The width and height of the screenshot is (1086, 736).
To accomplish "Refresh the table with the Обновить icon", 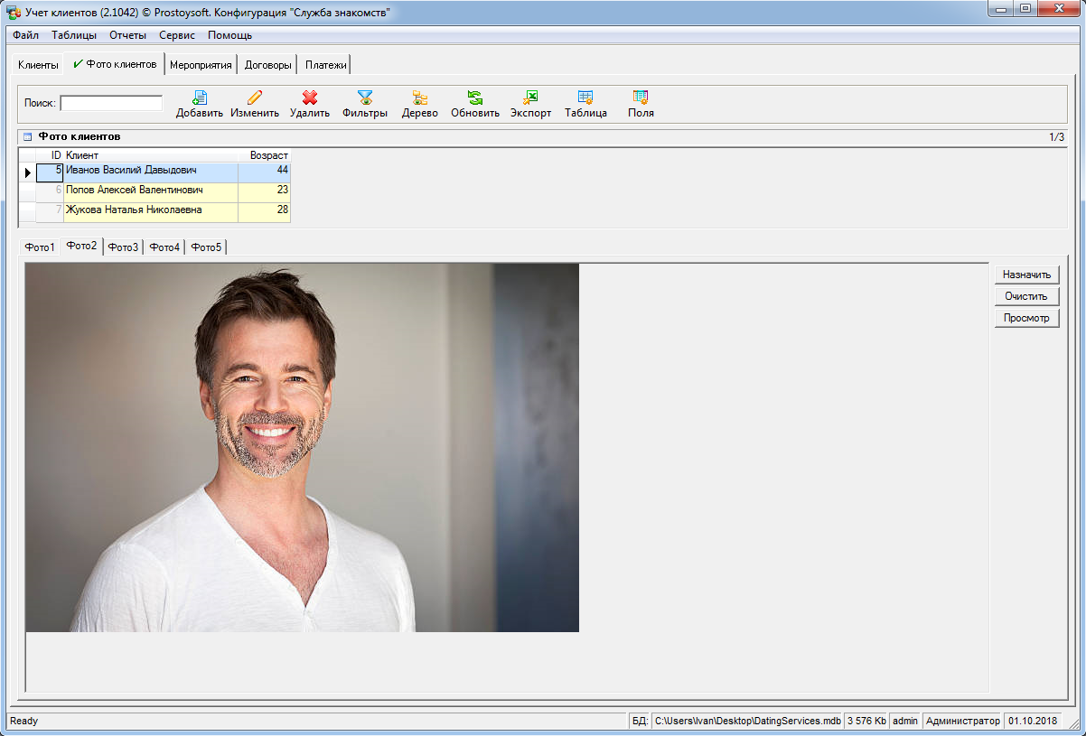I will click(474, 98).
